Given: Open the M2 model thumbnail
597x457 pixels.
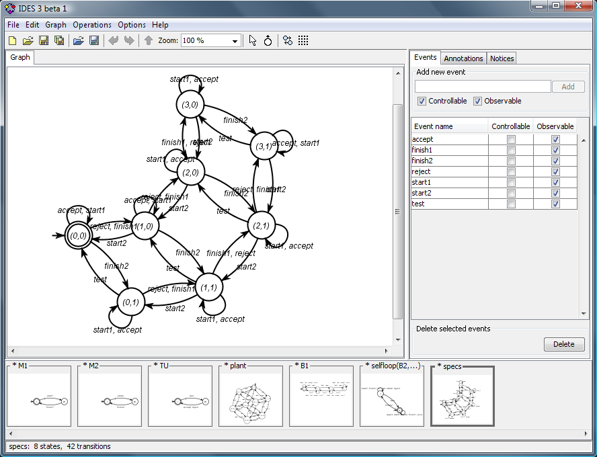Looking at the screenshot, I should point(110,394).
